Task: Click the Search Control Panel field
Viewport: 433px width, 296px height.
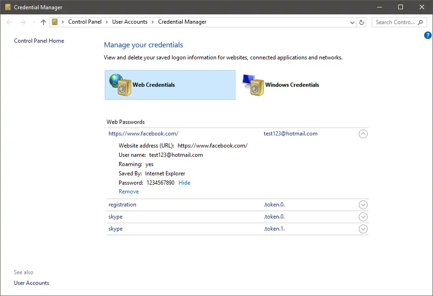Action: tap(399, 22)
